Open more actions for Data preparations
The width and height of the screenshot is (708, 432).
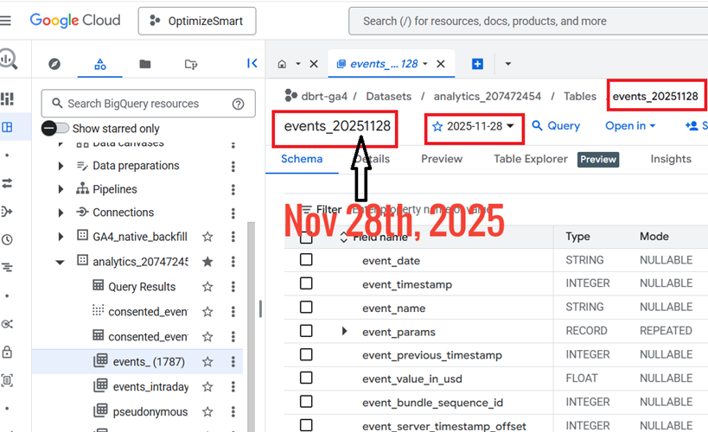coord(233,166)
